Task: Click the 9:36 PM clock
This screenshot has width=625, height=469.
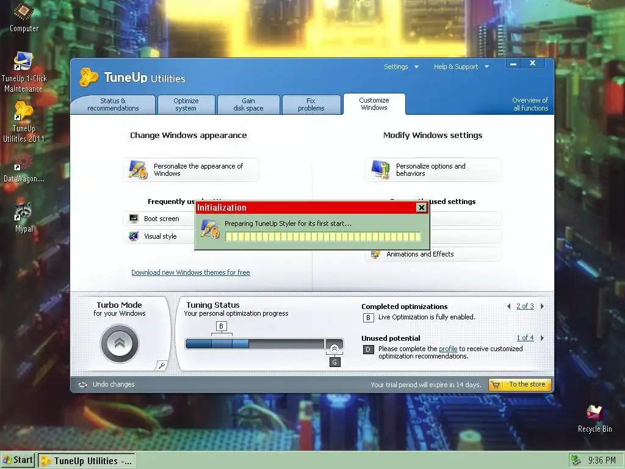Action: (x=602, y=460)
